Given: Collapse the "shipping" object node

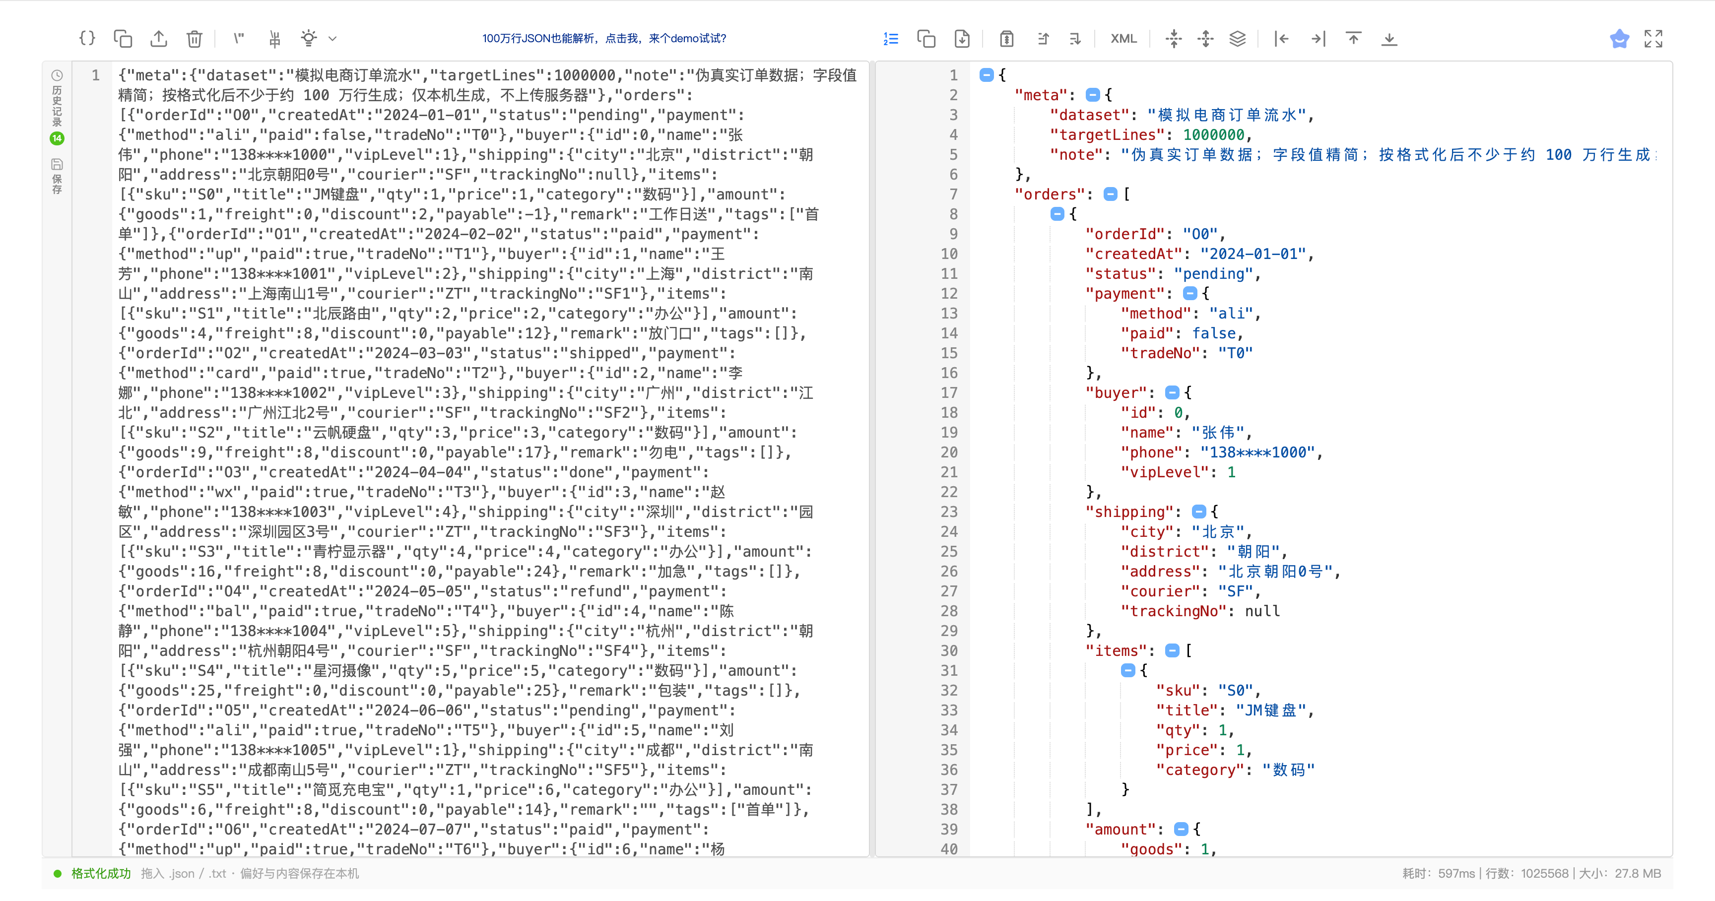Looking at the screenshot, I should [x=1198, y=511].
